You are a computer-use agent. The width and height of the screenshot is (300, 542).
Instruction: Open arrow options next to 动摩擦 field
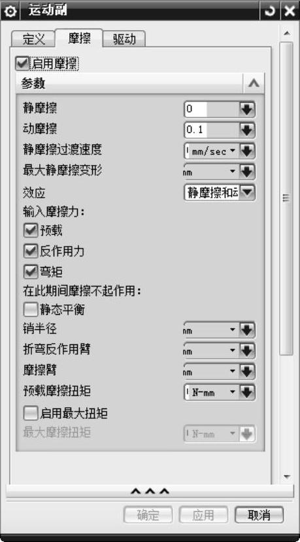click(x=247, y=130)
